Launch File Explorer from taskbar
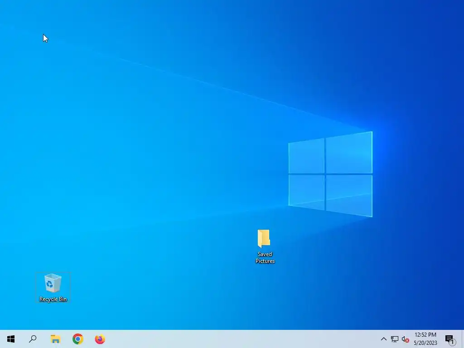Viewport: 464px width, 348px height. 55,339
